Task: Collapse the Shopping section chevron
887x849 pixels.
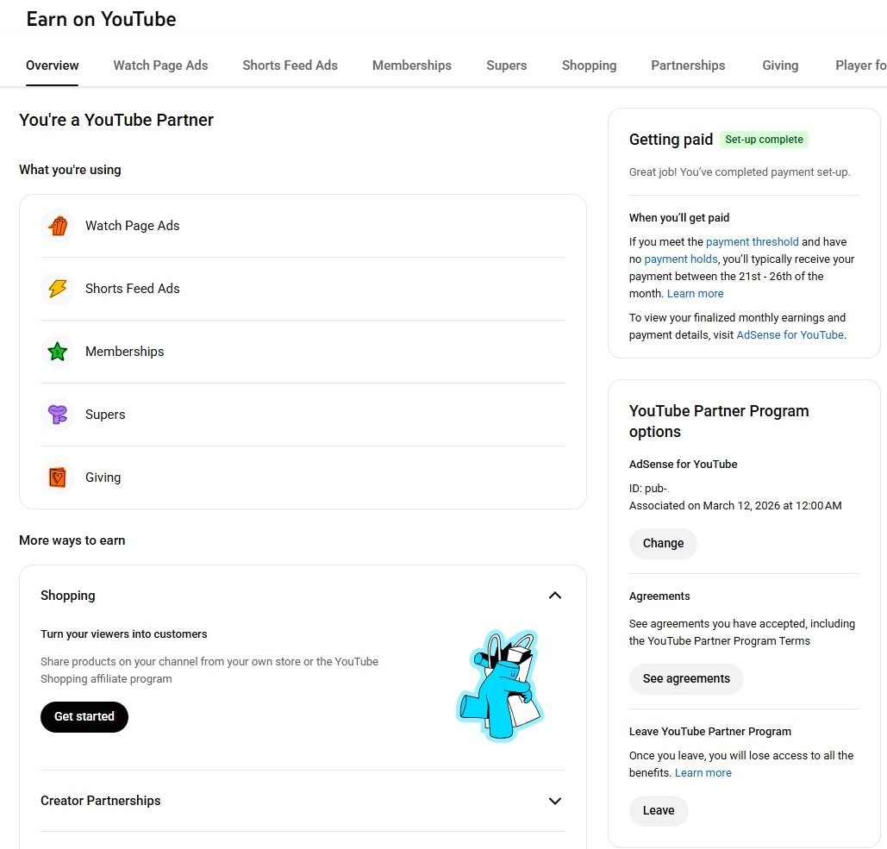Action: click(555, 596)
